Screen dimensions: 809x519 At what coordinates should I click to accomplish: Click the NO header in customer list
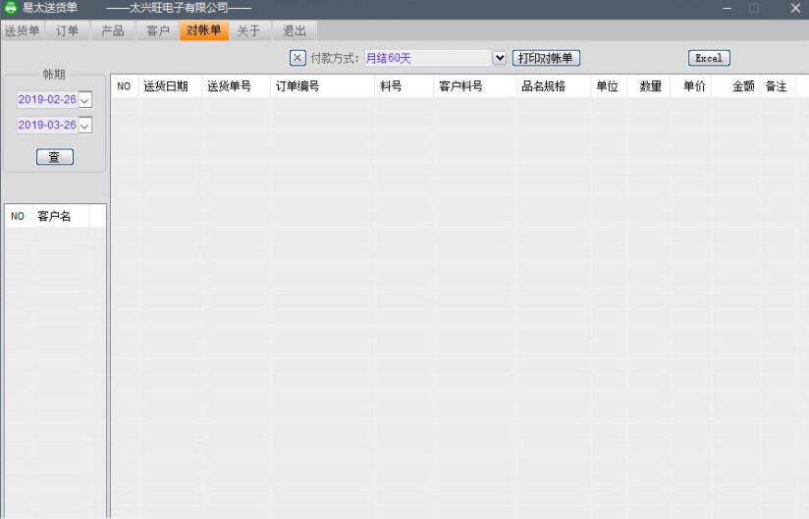pos(18,216)
